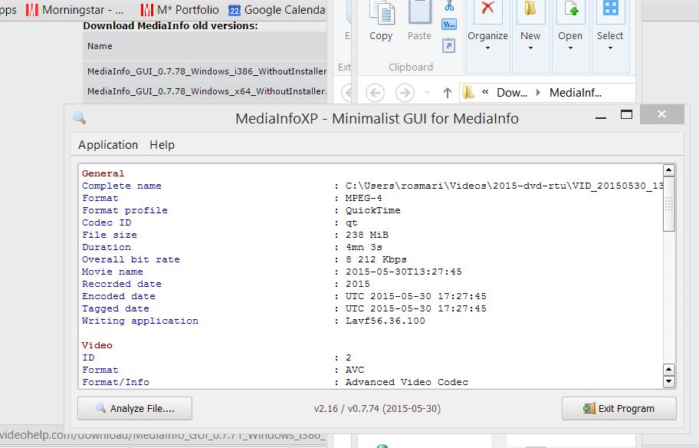Open the Google Calendar bookmark
The width and height of the screenshot is (699, 448).
click(x=277, y=10)
